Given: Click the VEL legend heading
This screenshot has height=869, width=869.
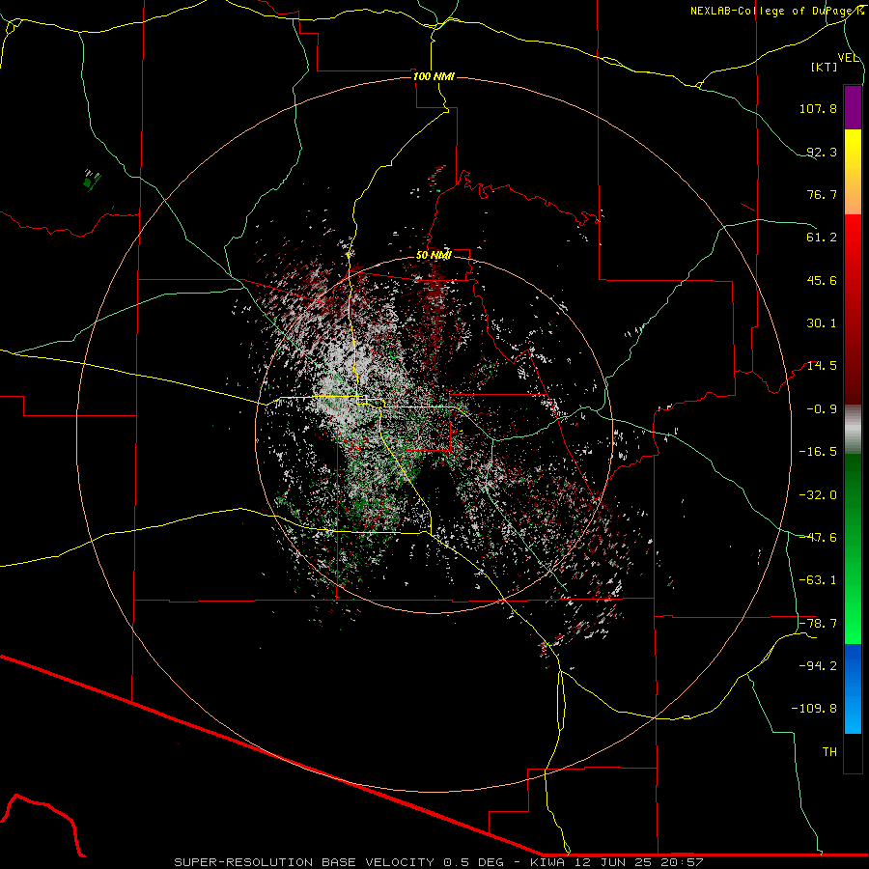Looking at the screenshot, I should coord(849,58).
